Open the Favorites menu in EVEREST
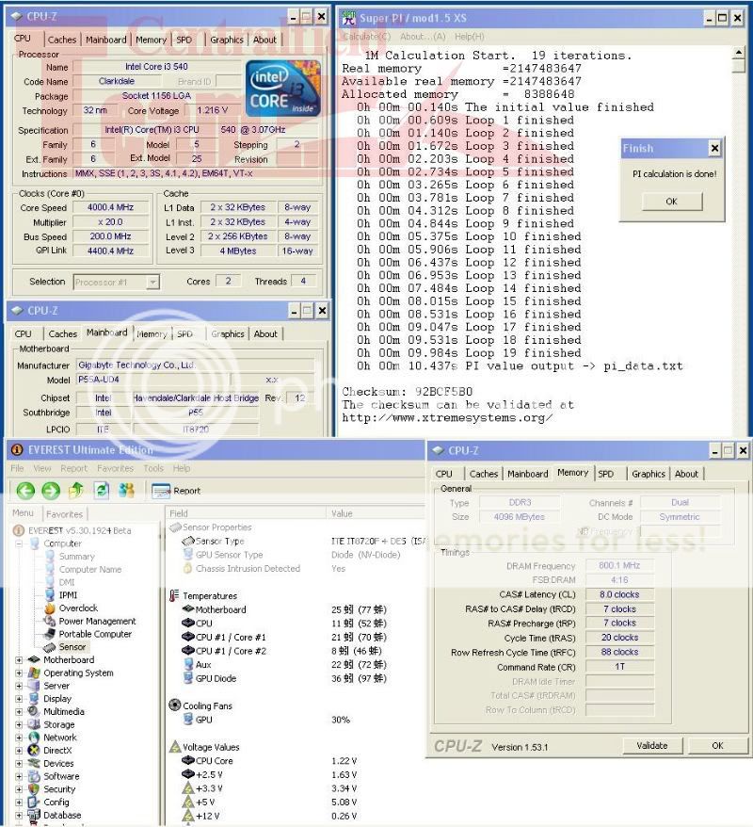 [x=115, y=468]
